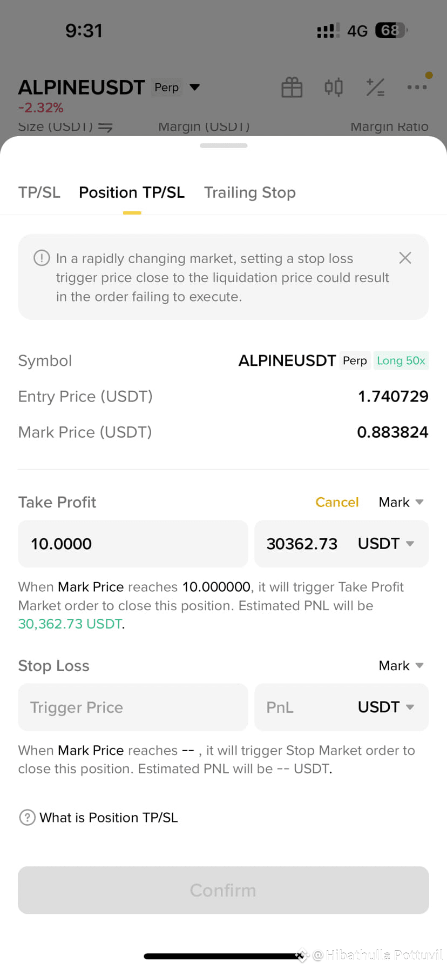The height and width of the screenshot is (969, 447).
Task: Open the three-dot more menu
Action: (x=417, y=87)
